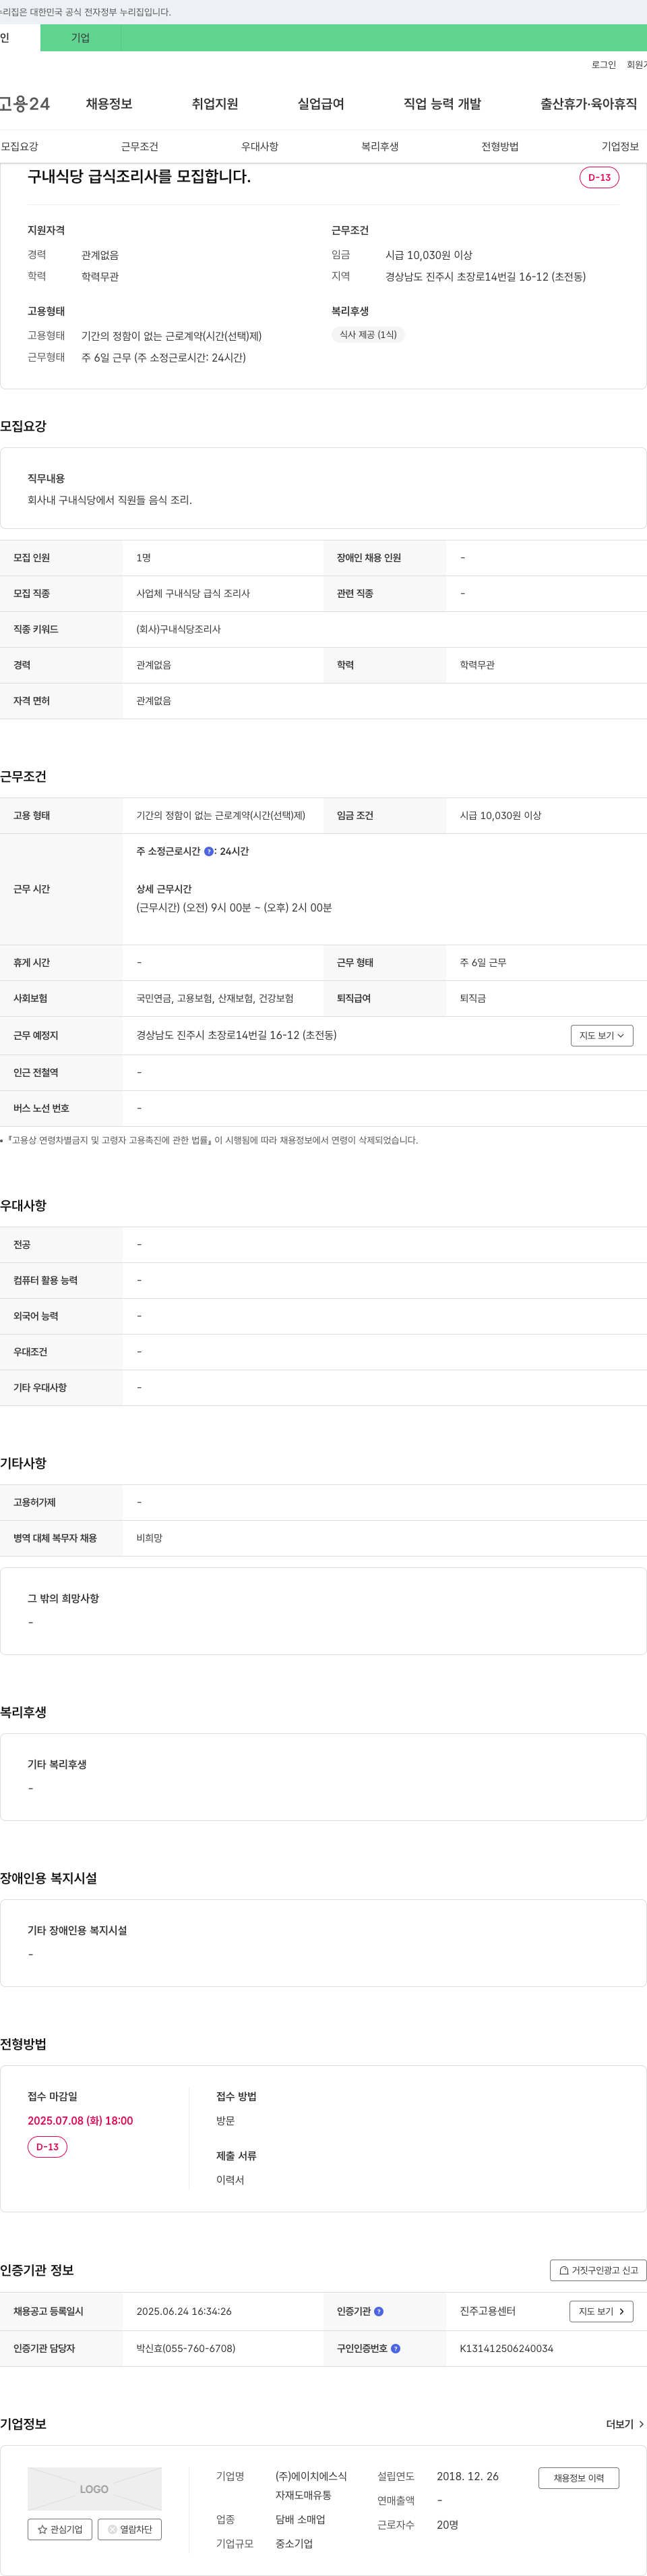Viewport: 647px width, 2576px height.
Task: Select 사업체 구내식당 급식 조리사 job type
Action: [x=193, y=593]
